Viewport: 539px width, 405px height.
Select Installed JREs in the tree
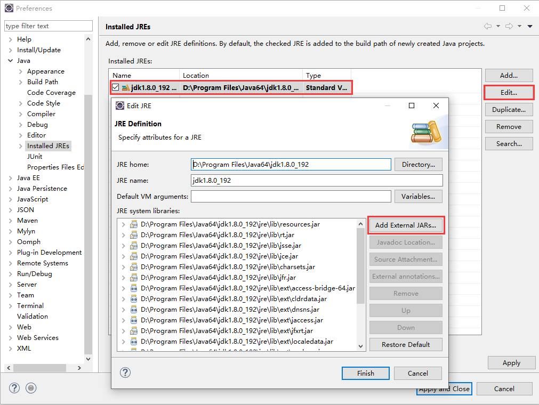click(48, 145)
